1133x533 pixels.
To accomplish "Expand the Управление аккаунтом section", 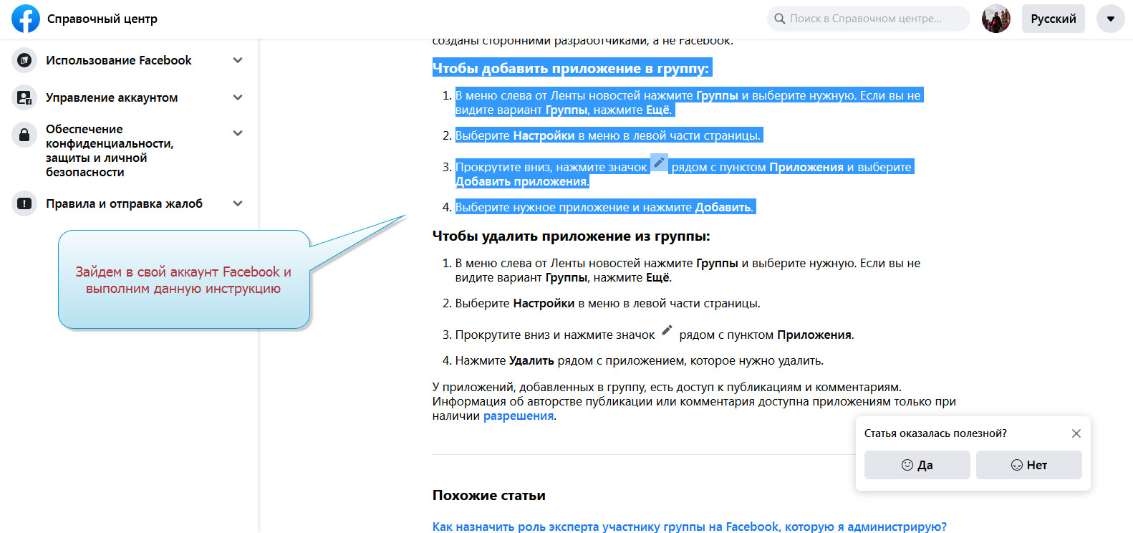I will point(238,97).
